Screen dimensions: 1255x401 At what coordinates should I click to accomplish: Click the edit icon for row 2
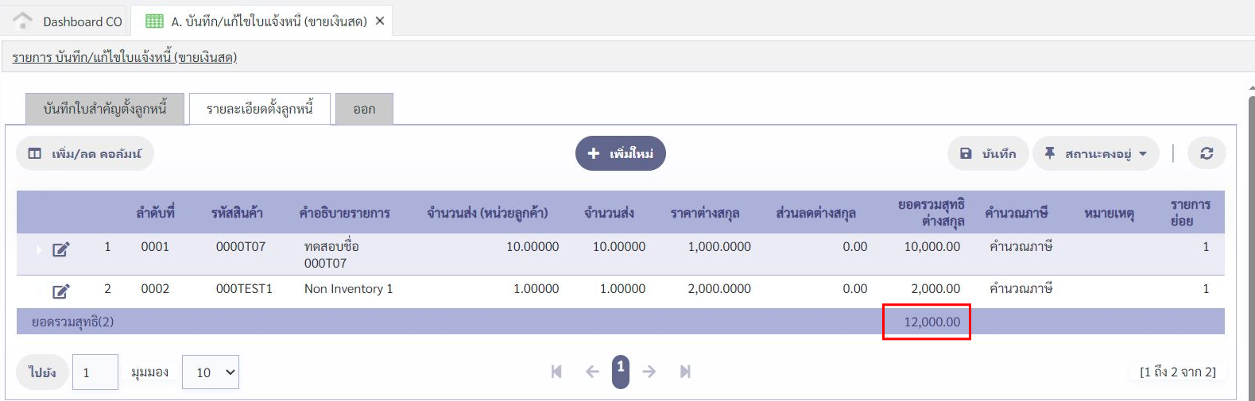pyautogui.click(x=60, y=291)
